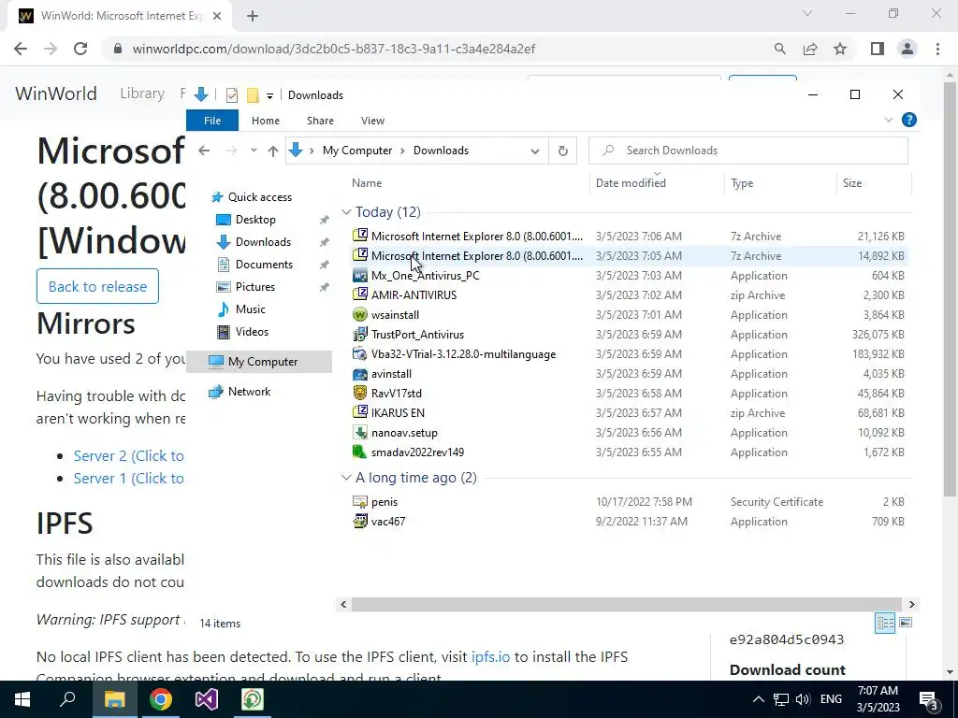Show hidden system tray icons
This screenshot has width=958, height=718.
point(758,699)
